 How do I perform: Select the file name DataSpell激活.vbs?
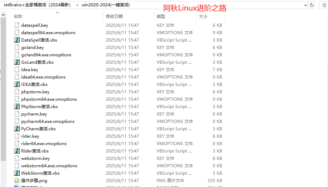(x=39, y=40)
